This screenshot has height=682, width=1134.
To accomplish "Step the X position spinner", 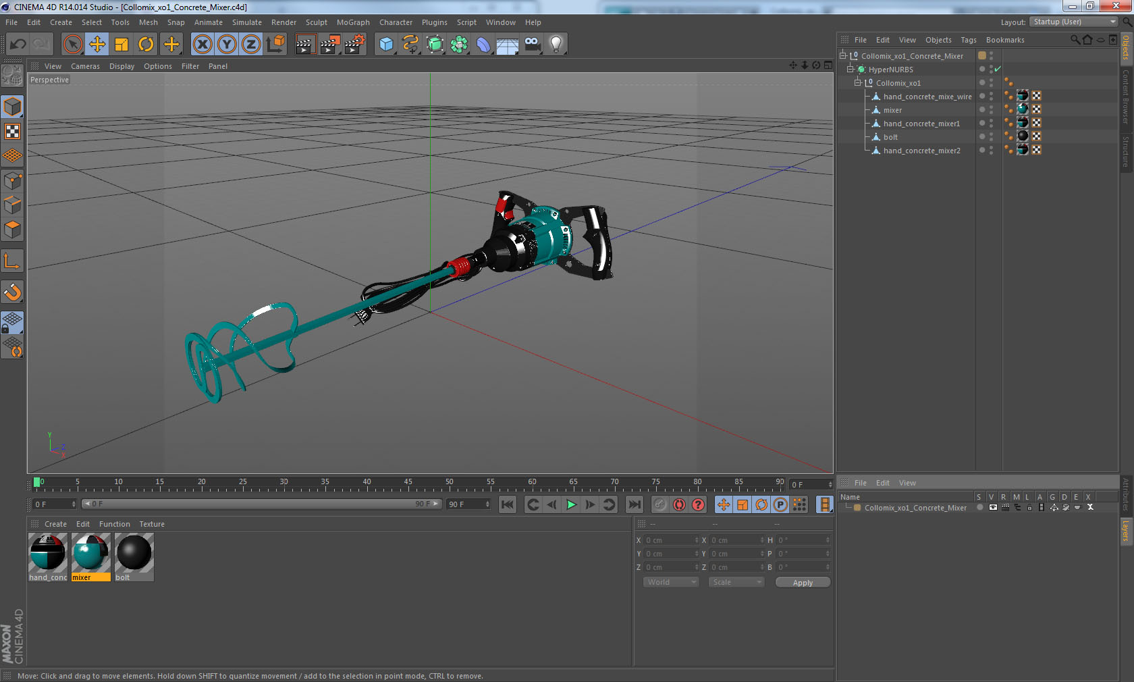I will pyautogui.click(x=697, y=540).
